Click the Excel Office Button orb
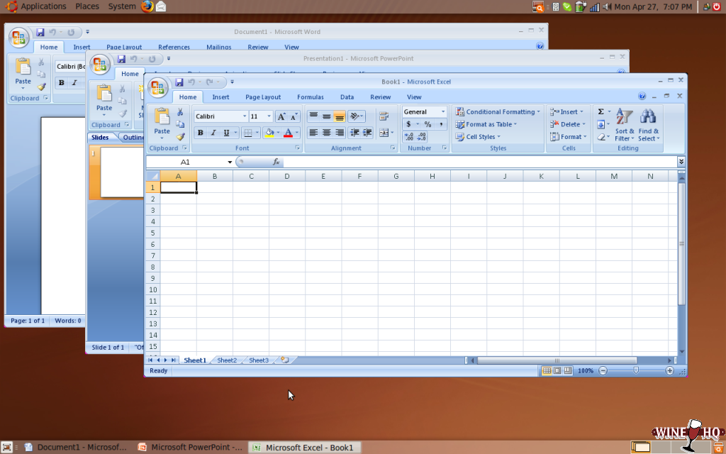 point(157,87)
